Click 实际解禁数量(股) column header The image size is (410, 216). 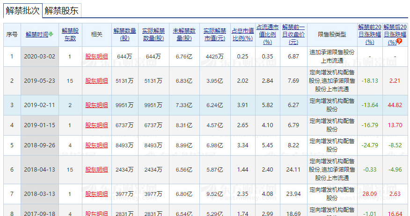(154, 35)
